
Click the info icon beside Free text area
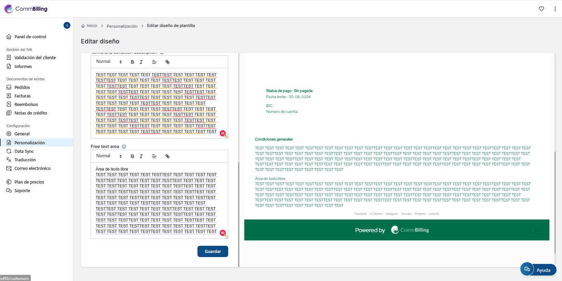click(124, 147)
